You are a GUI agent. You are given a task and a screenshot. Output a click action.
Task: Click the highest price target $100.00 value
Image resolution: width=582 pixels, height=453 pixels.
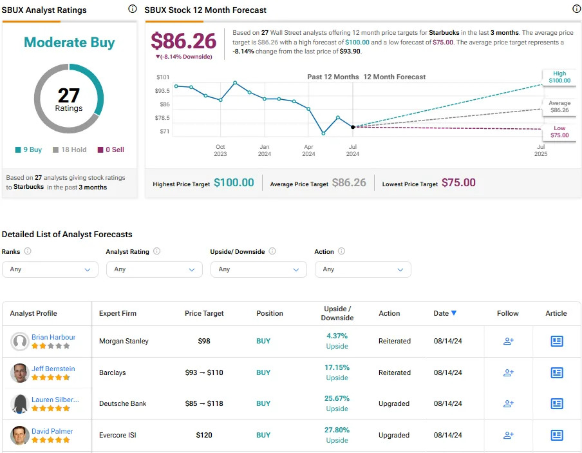(x=234, y=183)
